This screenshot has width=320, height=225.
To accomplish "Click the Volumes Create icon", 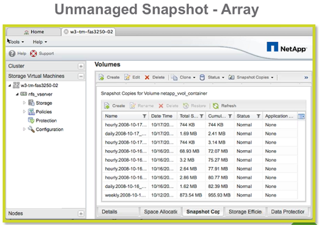I will pyautogui.click(x=101, y=78).
